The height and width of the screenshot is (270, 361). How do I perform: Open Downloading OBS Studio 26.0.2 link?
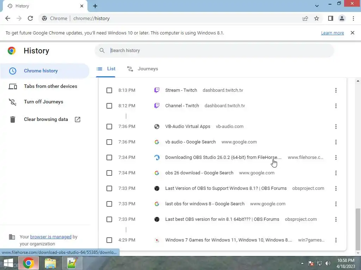pyautogui.click(x=223, y=157)
